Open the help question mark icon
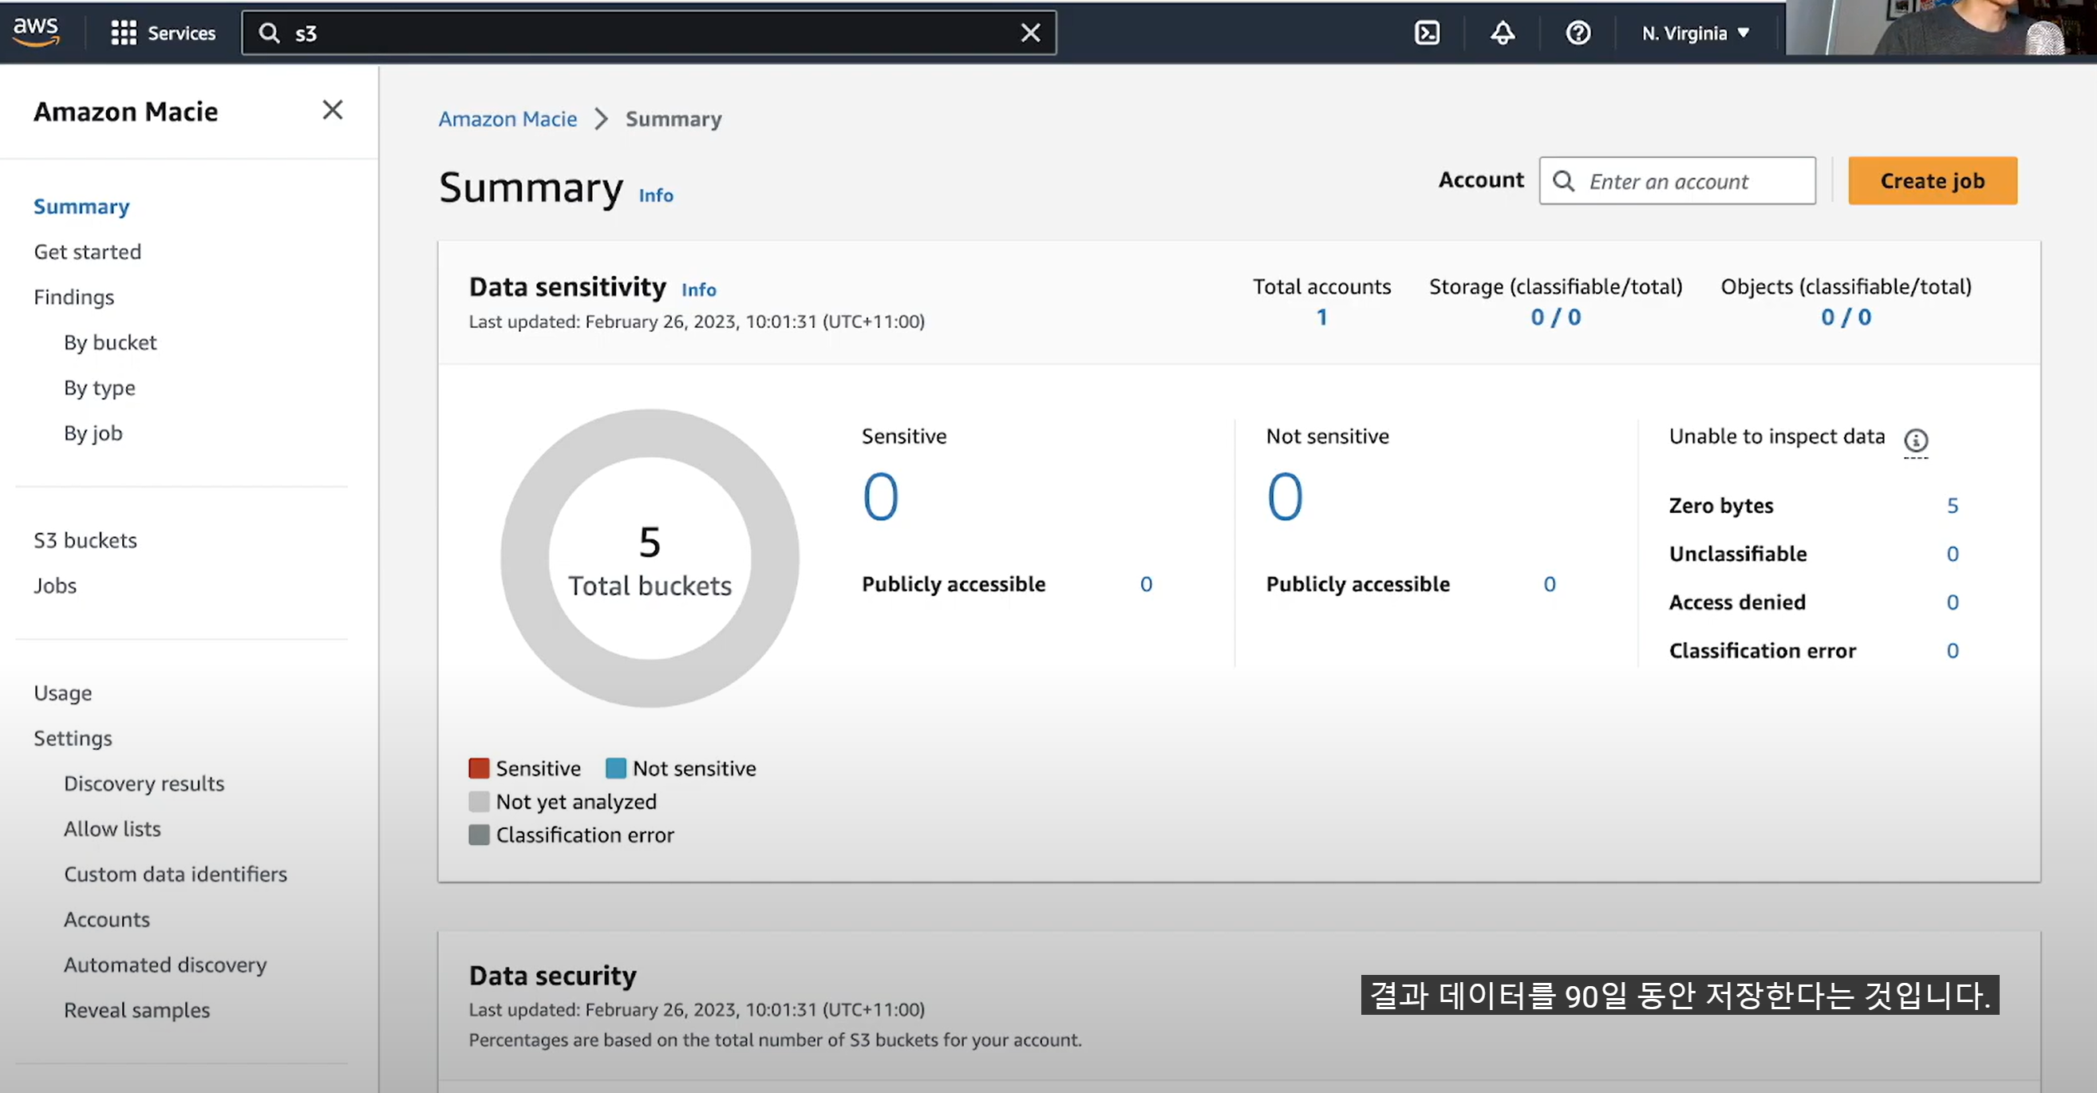Image resolution: width=2097 pixels, height=1093 pixels. pos(1578,34)
